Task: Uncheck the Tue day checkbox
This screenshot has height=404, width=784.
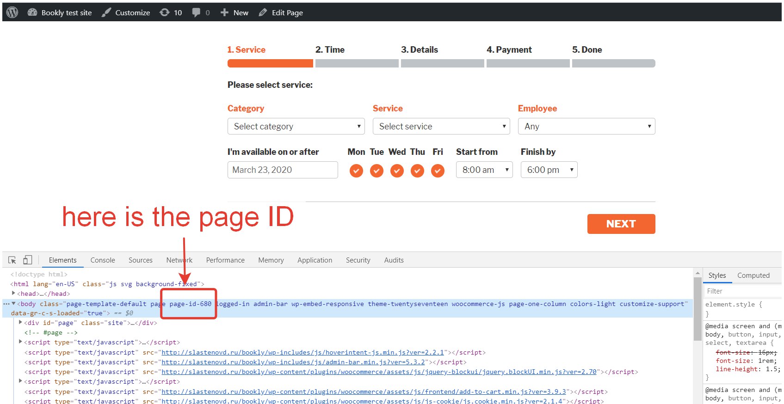Action: point(377,171)
